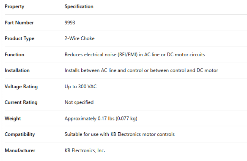247x161 pixels.
Task: Click the KB Electronics, Inc. text
Action: click(x=85, y=150)
